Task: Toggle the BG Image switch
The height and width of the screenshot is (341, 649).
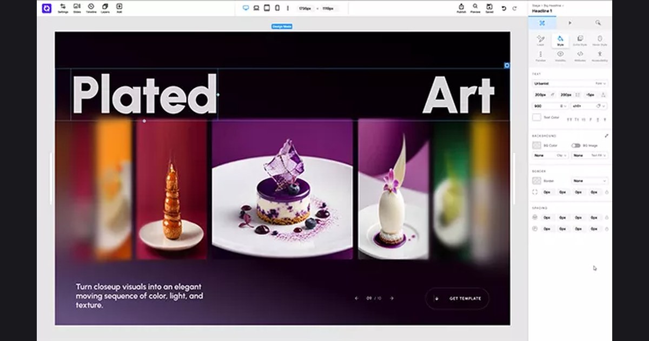Action: point(575,146)
